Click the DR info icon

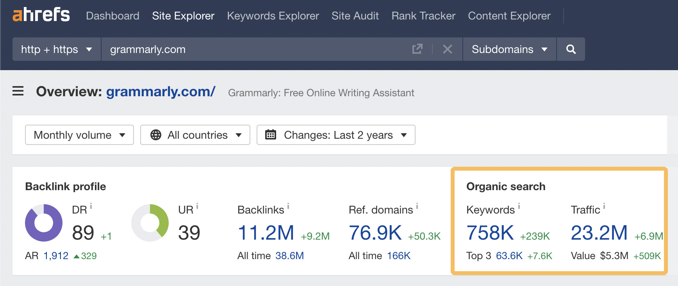click(x=91, y=206)
